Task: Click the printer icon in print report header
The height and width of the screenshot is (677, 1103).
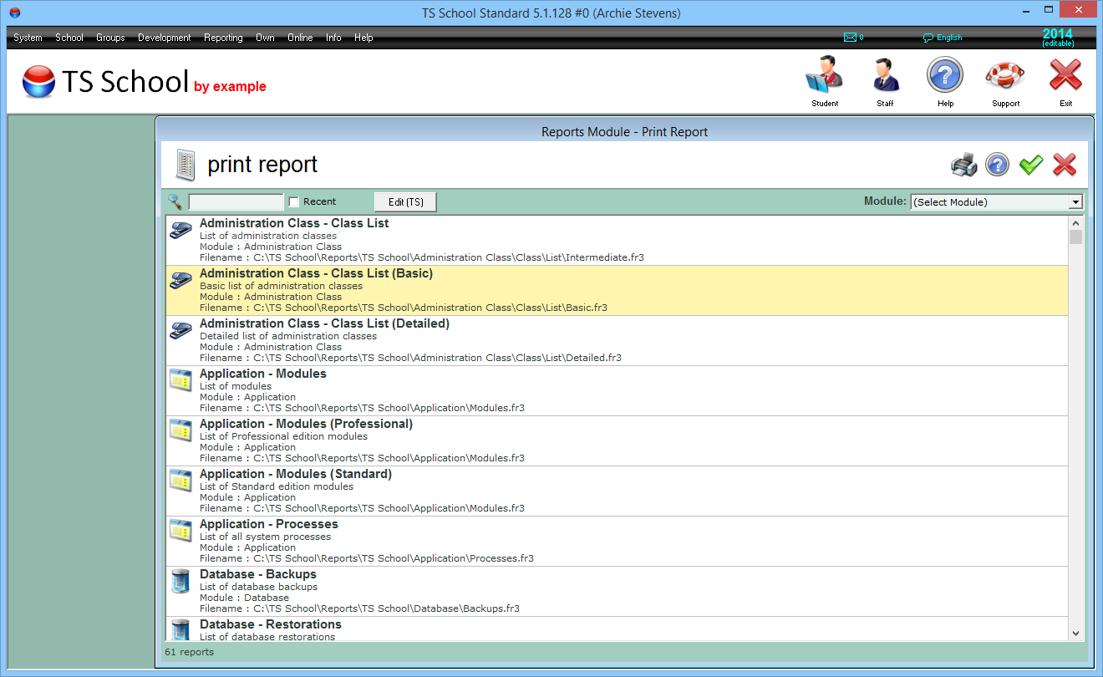Action: [x=964, y=165]
